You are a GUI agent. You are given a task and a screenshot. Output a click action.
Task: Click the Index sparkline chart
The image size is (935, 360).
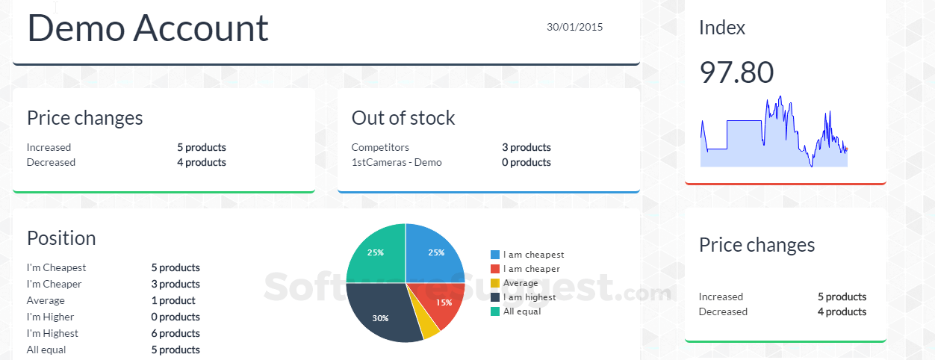coord(774,134)
